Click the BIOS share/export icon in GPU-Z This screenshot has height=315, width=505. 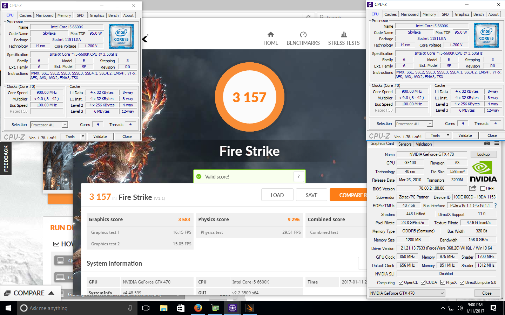(x=473, y=188)
